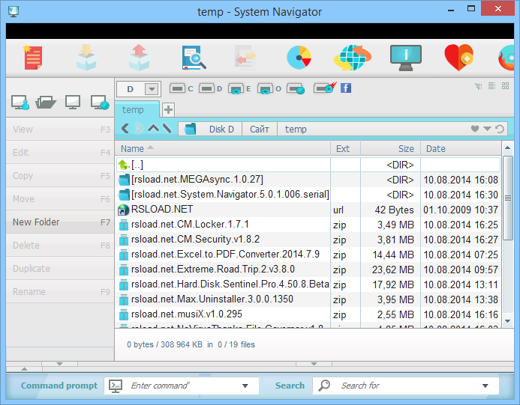Expand the command prompt history dropdown
The height and width of the screenshot is (405, 520).
[x=245, y=386]
